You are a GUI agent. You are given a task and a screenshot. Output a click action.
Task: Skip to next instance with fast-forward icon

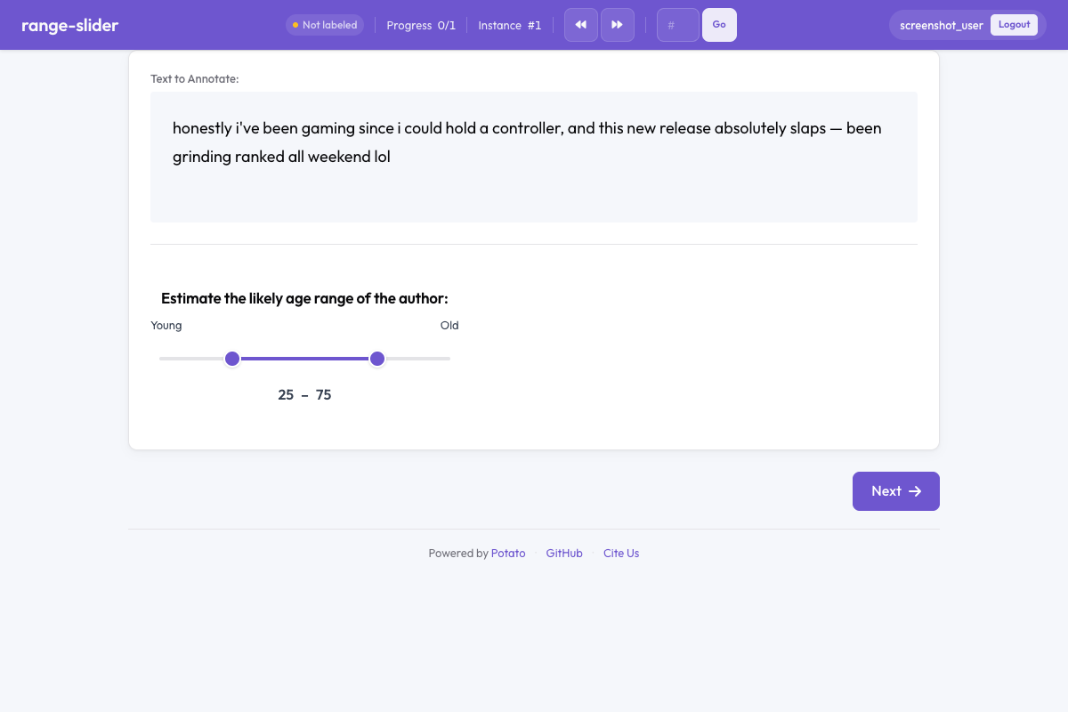click(618, 25)
